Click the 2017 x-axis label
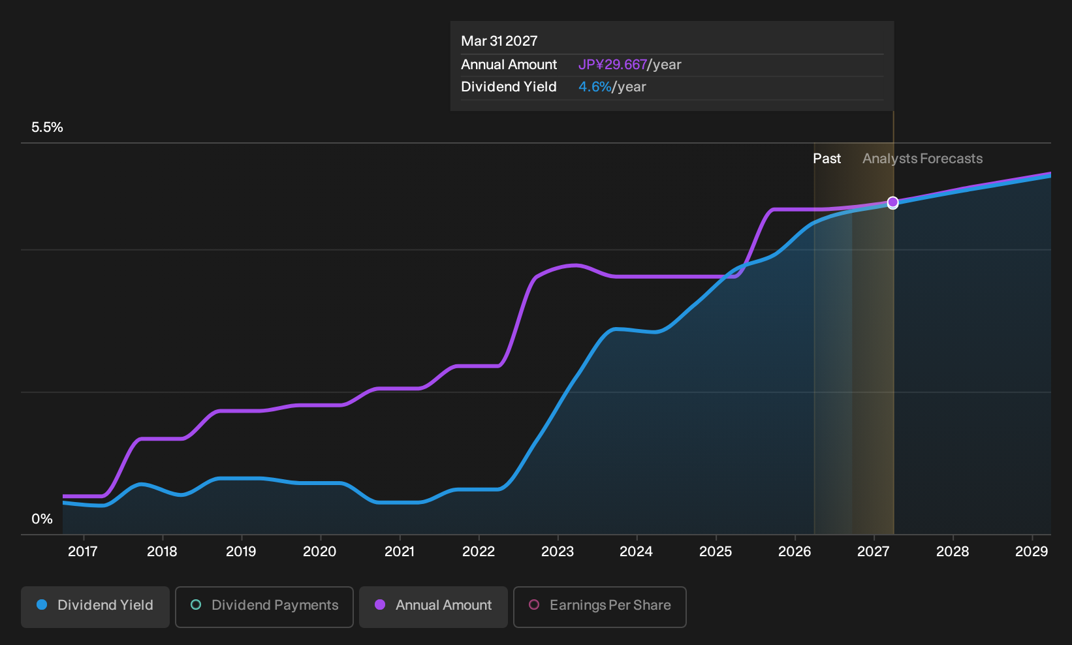Viewport: 1072px width, 645px height. pyautogui.click(x=83, y=552)
